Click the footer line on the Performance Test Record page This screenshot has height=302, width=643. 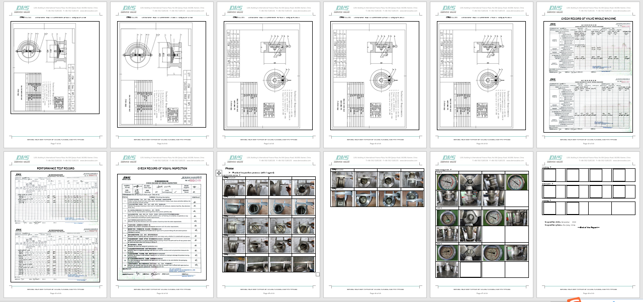56,289
